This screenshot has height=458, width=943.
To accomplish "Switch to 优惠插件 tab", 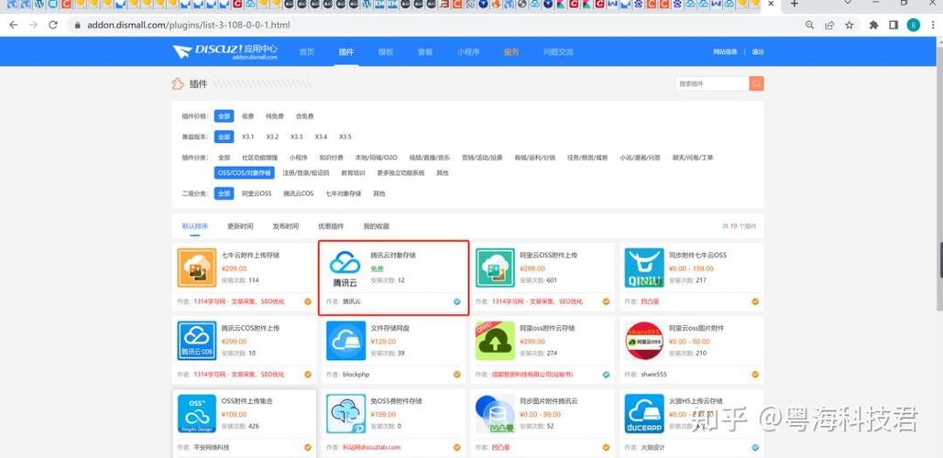I will [x=331, y=226].
